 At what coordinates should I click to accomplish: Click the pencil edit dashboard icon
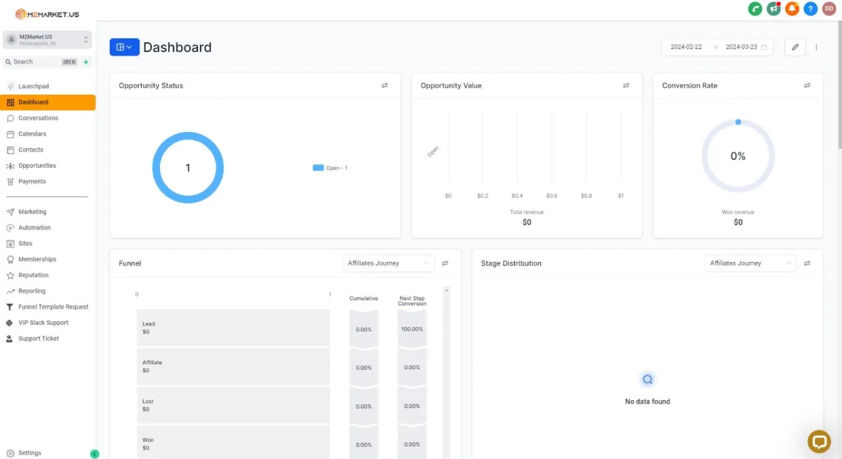(x=795, y=47)
